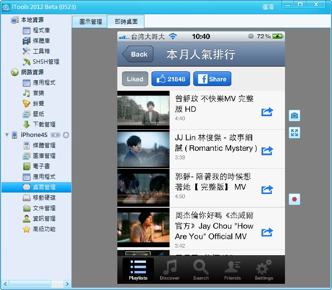Image resolution: width=332 pixels, height=290 pixels.
Task: Click sidebar scrollbar left arrow
Action: point(5,284)
